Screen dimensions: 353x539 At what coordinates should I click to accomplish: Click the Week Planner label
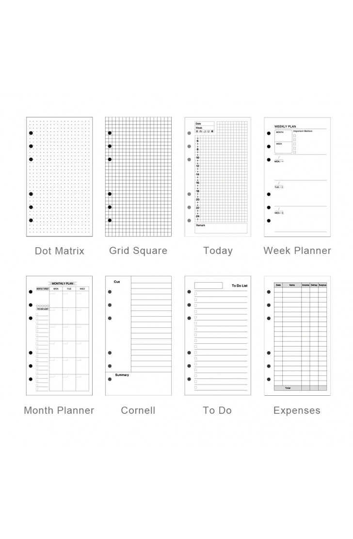pos(297,251)
